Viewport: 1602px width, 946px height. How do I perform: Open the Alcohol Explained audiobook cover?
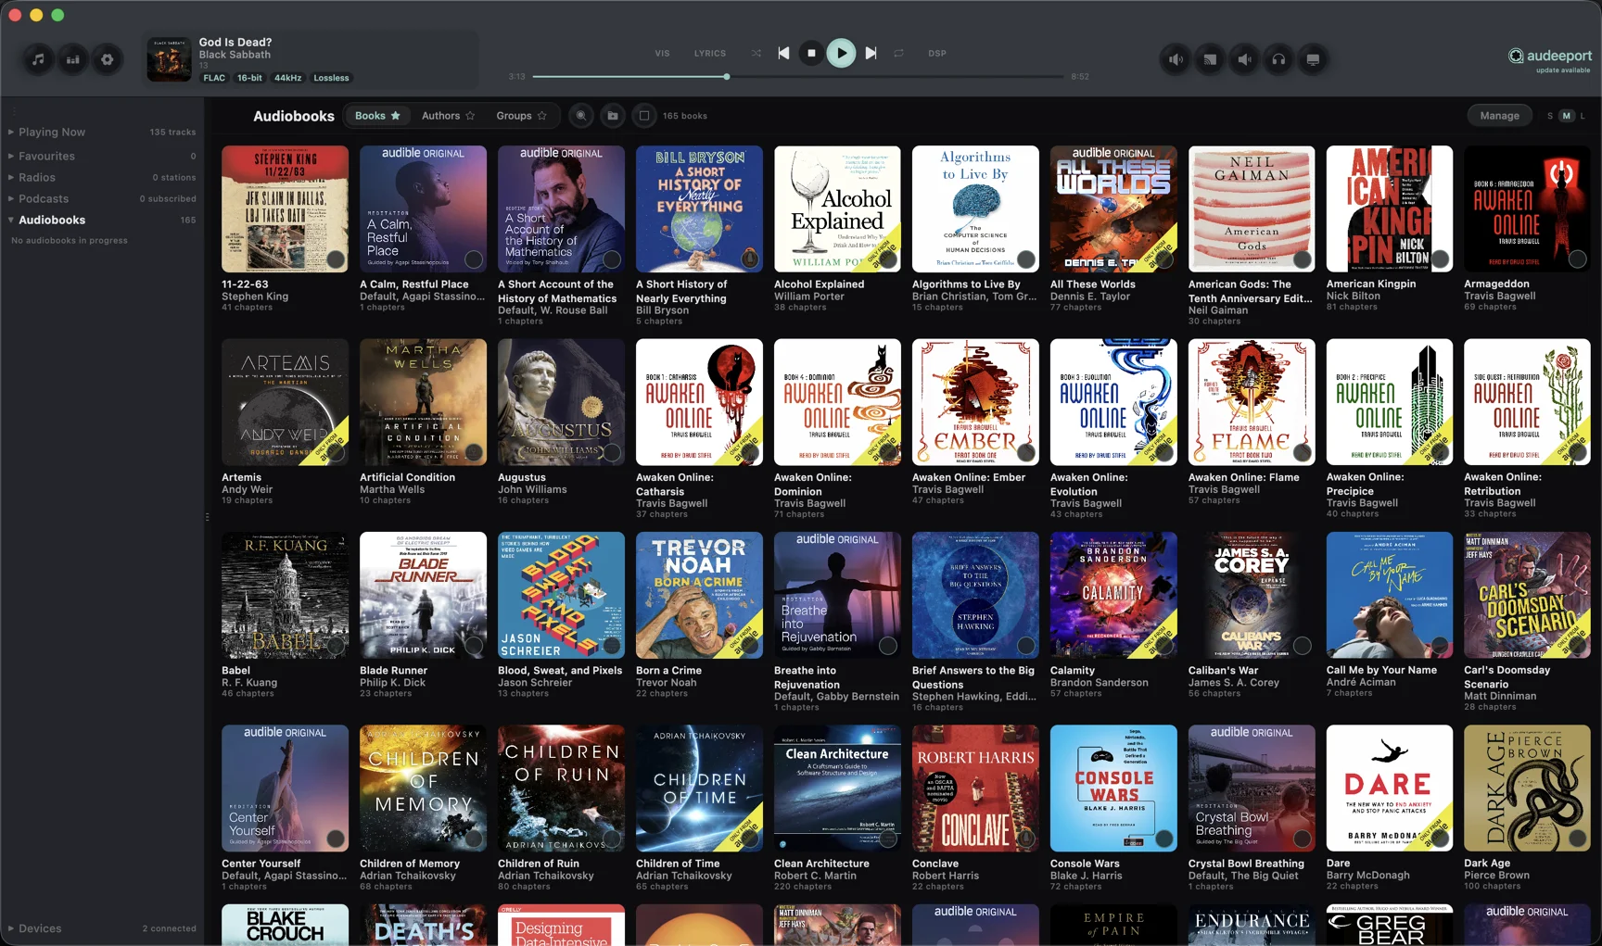coord(837,208)
